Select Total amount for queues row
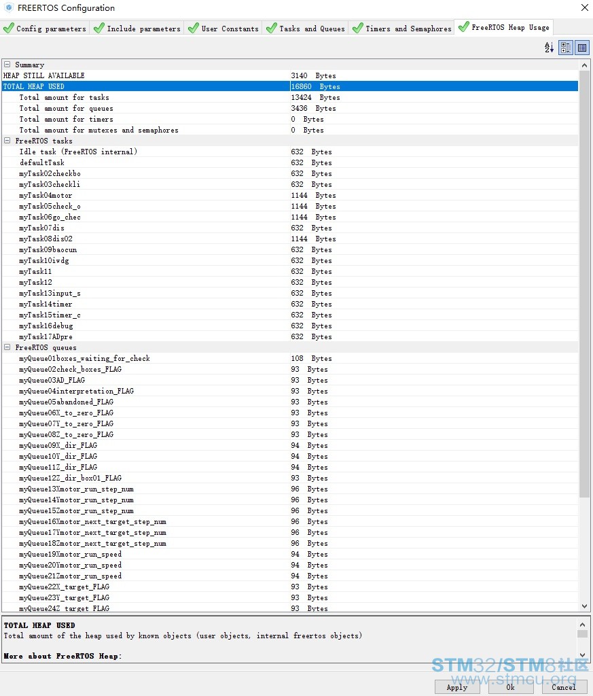This screenshot has height=696, width=593. click(290, 108)
